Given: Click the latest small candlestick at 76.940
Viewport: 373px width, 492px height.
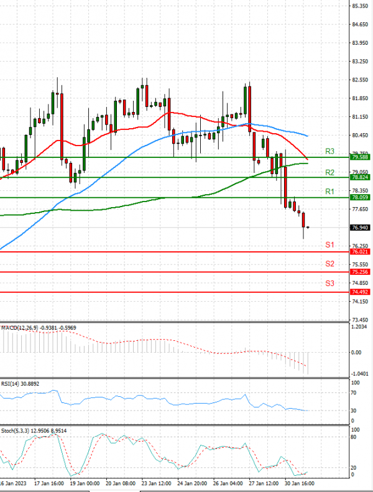Looking at the screenshot, I should point(308,228).
